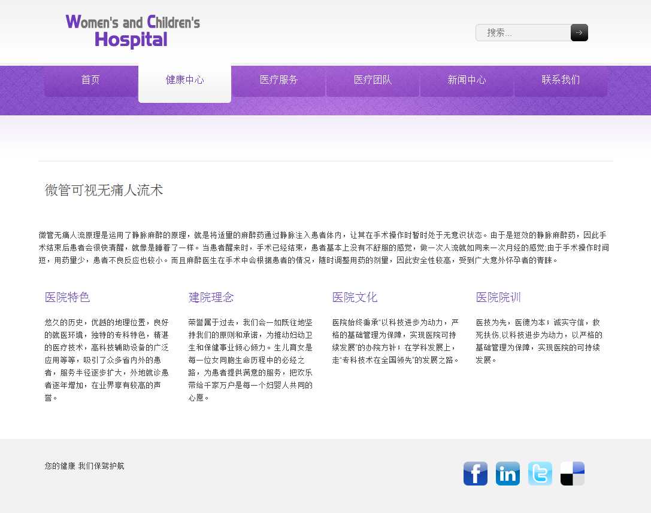Open the Facebook social icon

coord(475,474)
